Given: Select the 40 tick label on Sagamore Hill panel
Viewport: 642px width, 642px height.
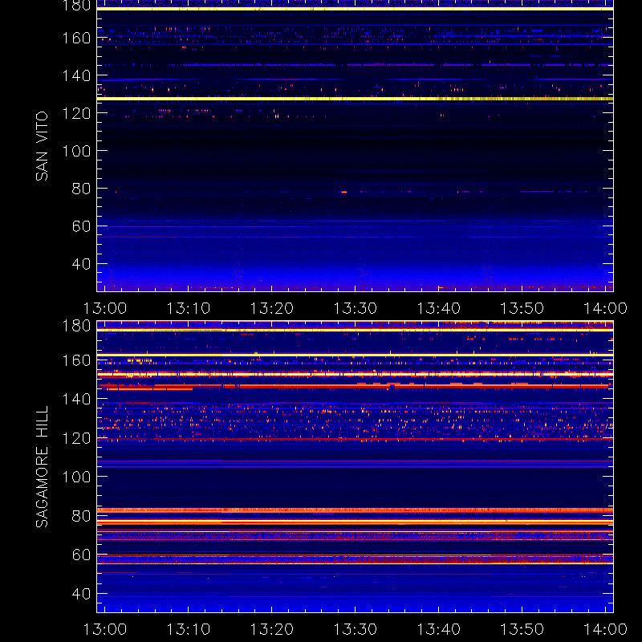Looking at the screenshot, I should pos(81,594).
